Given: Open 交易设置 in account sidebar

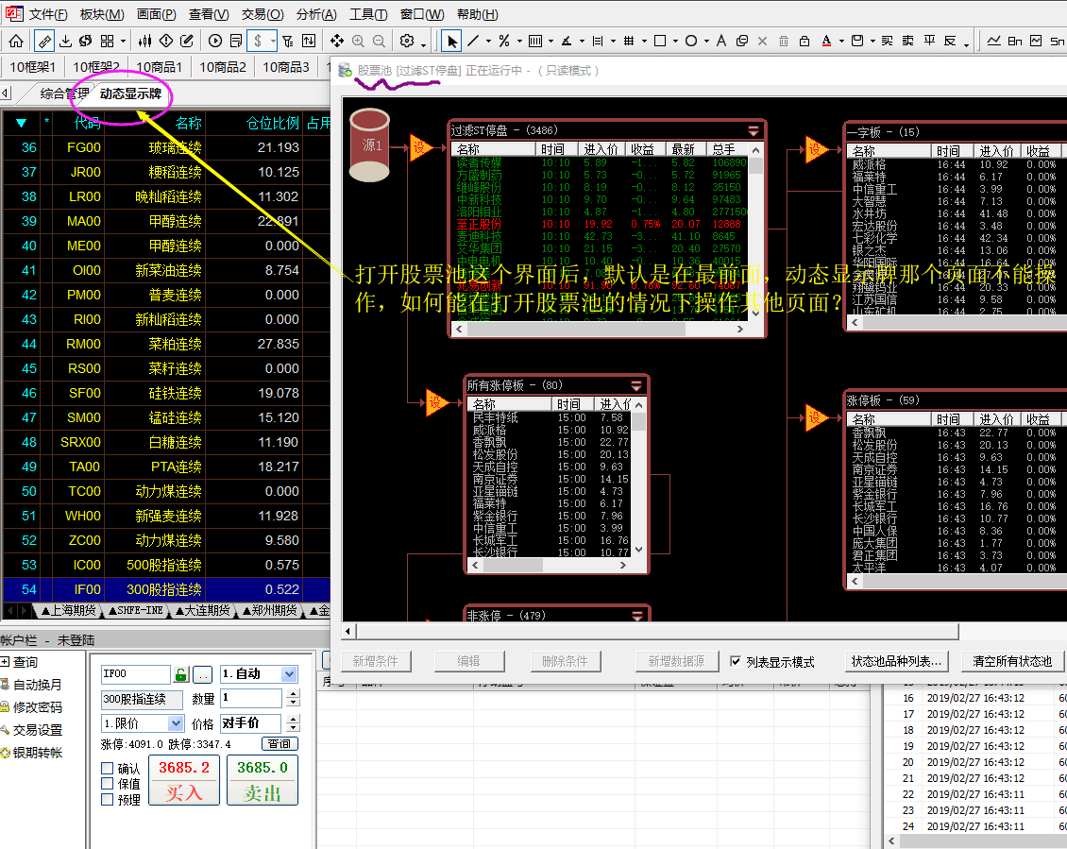Looking at the screenshot, I should click(38, 730).
